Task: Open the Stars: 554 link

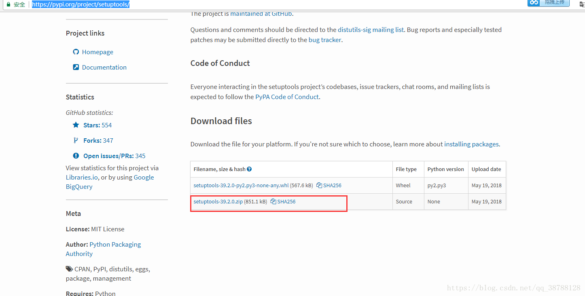Action: (97, 125)
